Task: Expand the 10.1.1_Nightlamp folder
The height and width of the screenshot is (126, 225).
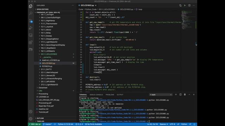Action: point(48,21)
